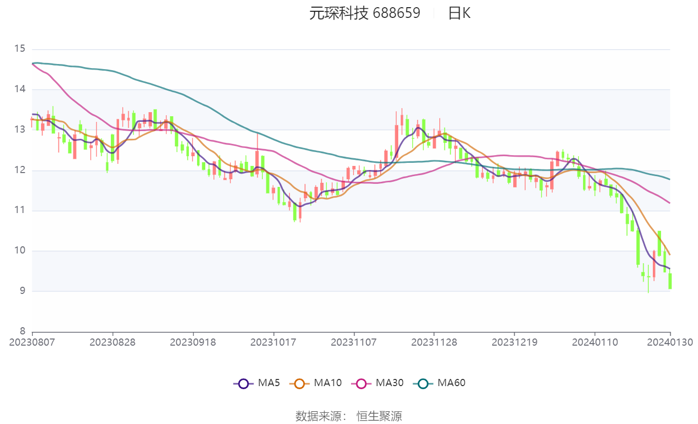This screenshot has width=698, height=424.
Task: Click the 日K label in title
Action: click(459, 13)
